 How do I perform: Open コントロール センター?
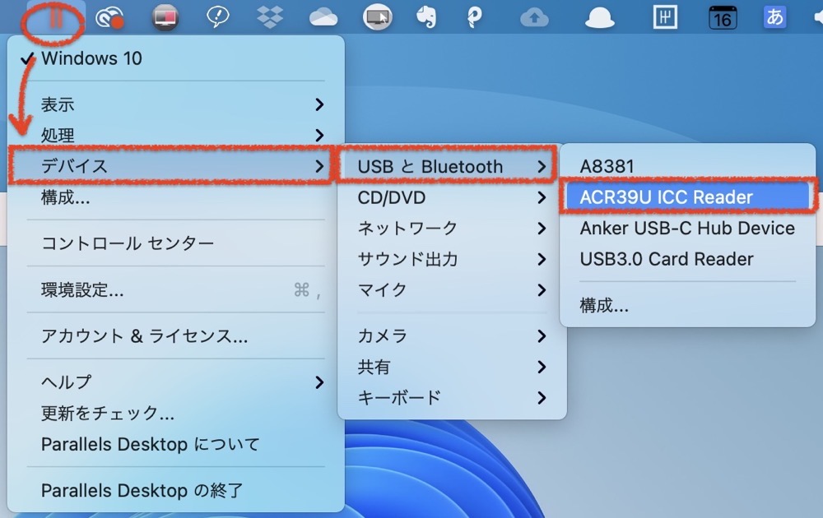coord(176,243)
